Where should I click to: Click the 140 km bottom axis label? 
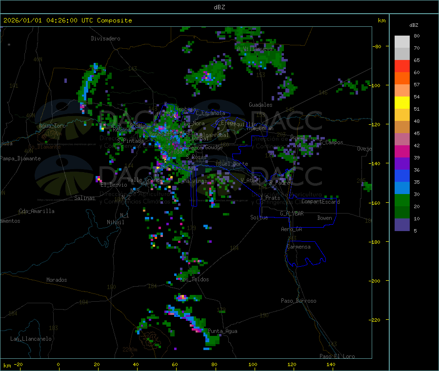331,365
